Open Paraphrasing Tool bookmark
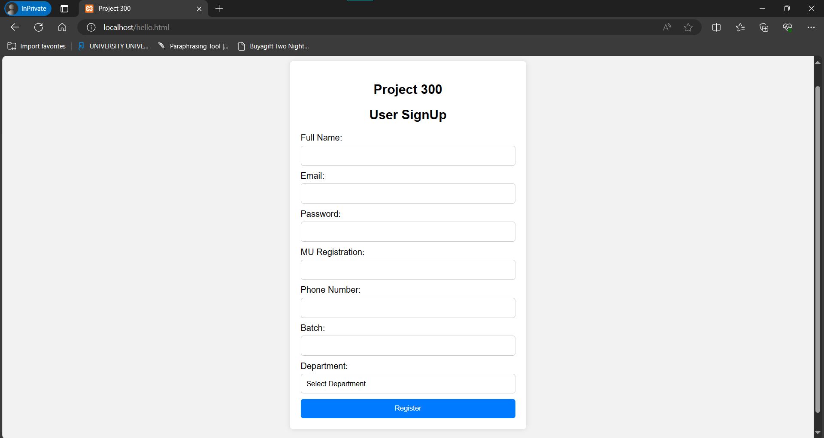The height and width of the screenshot is (438, 824). pos(193,46)
